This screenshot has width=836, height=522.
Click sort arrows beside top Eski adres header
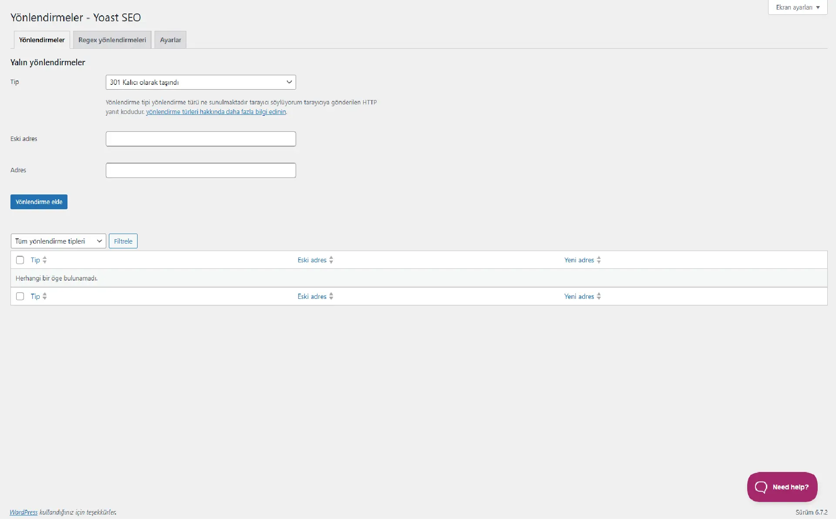click(x=331, y=260)
